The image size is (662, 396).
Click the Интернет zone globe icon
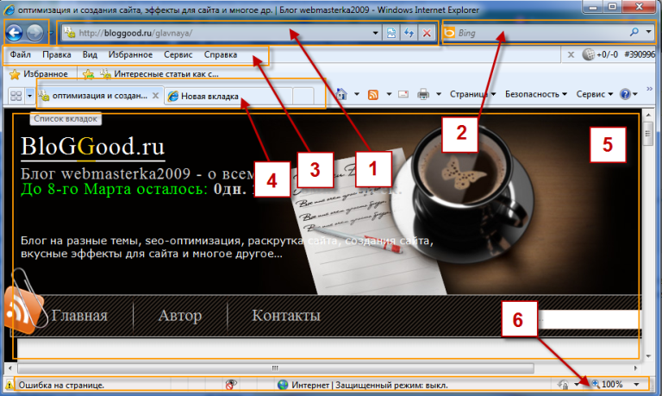[x=283, y=385]
